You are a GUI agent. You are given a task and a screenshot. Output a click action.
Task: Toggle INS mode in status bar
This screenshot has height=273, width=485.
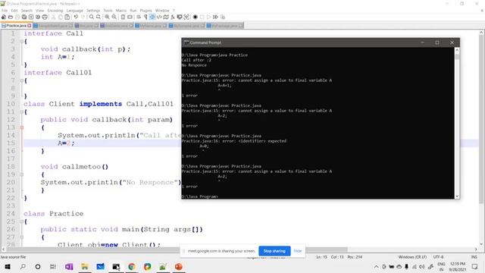coord(474,257)
